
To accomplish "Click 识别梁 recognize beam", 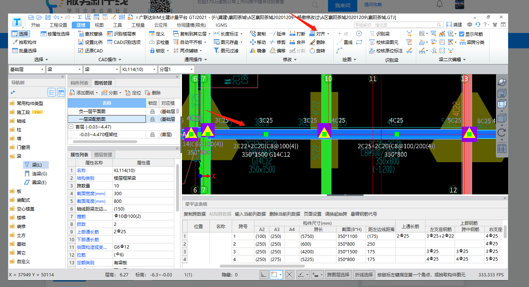I will tap(379, 34).
